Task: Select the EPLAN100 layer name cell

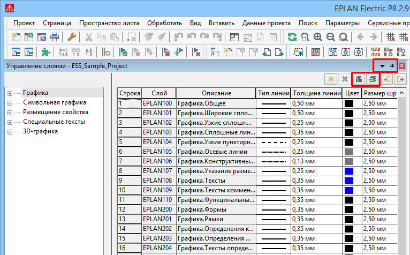Action: (158, 103)
